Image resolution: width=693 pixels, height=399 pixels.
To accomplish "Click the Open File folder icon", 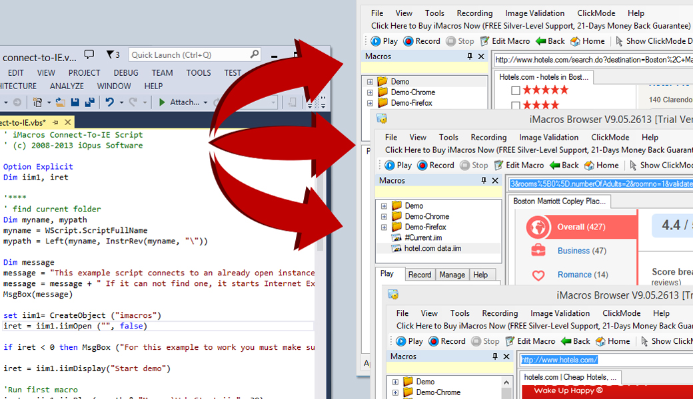I will (61, 102).
